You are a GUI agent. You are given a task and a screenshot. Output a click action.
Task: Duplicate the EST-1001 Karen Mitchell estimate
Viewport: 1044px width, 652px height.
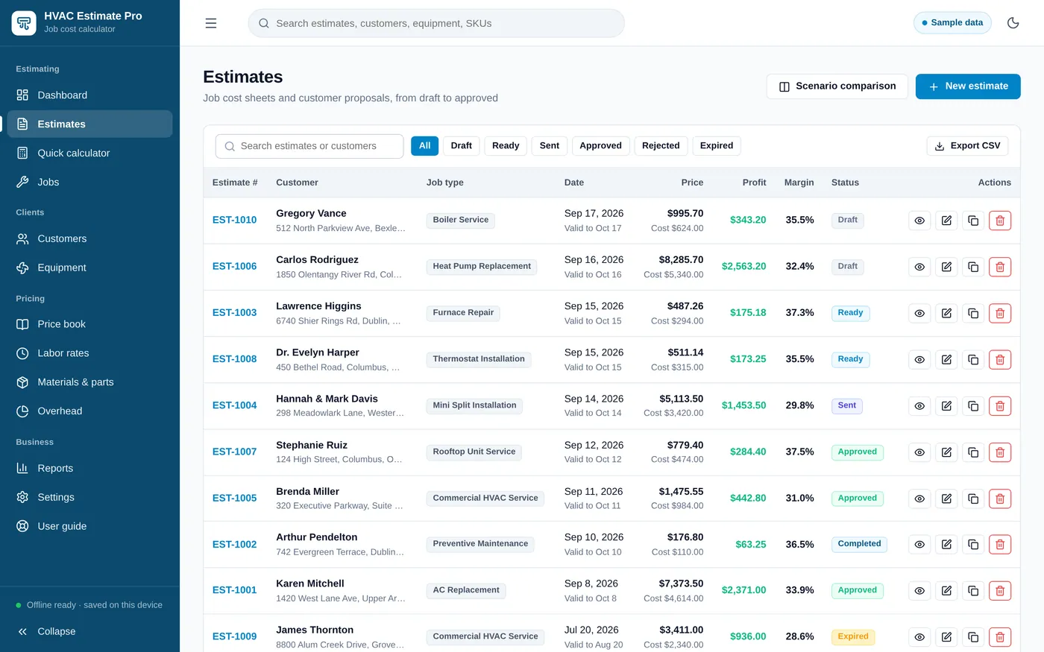[x=973, y=591]
